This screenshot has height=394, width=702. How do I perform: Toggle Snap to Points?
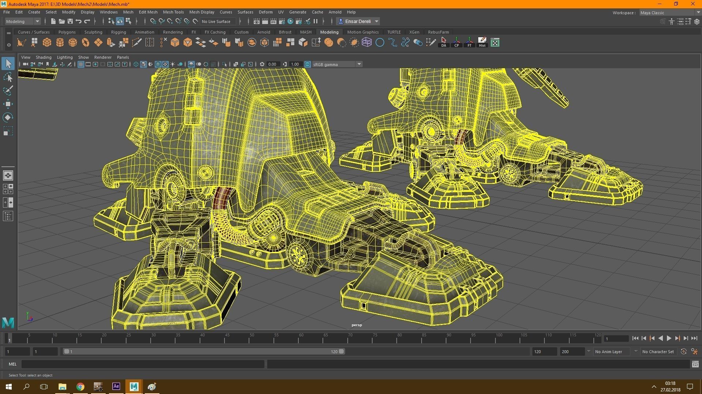tap(170, 21)
